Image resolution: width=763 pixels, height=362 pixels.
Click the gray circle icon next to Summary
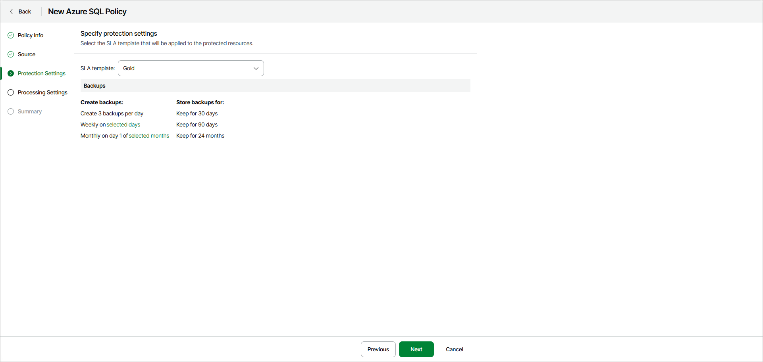(10, 111)
